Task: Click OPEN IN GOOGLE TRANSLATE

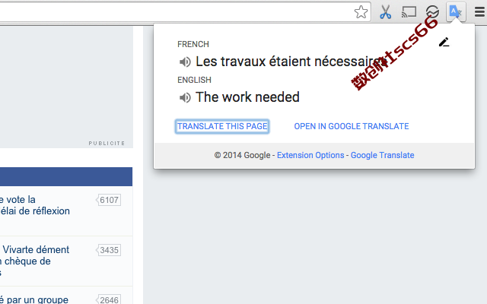Action: tap(352, 126)
